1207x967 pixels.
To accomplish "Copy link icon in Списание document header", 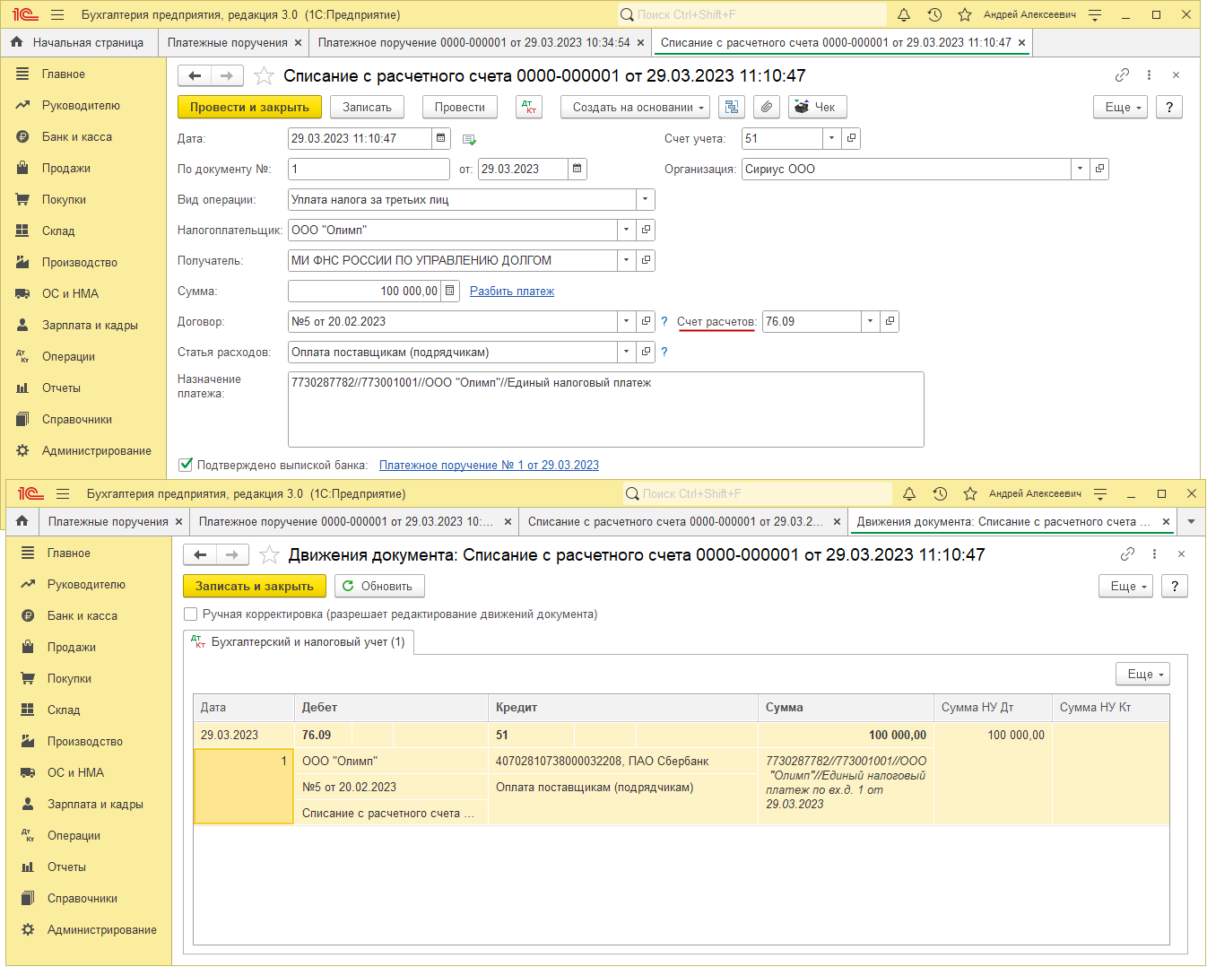I will (x=1122, y=75).
